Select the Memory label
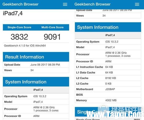 pos(81,100)
